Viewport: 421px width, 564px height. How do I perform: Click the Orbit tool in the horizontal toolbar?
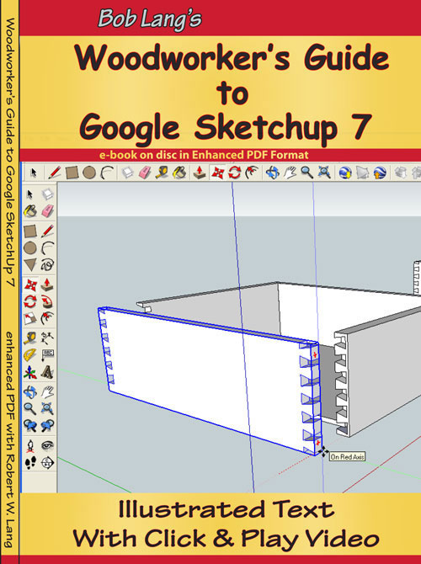(273, 173)
